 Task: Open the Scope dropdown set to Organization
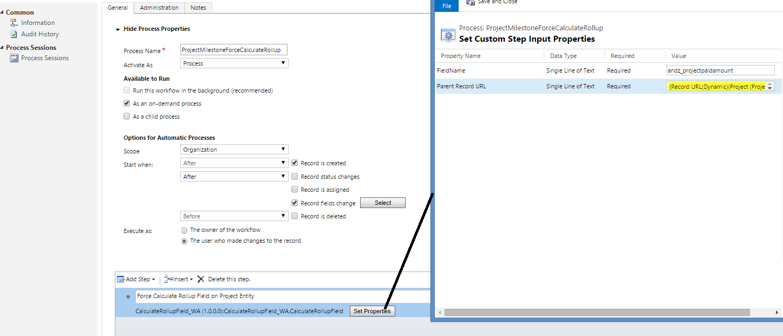(234, 150)
